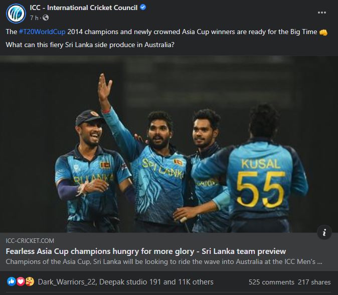
Task: Click the 7 h post timestamp
Action: point(34,18)
